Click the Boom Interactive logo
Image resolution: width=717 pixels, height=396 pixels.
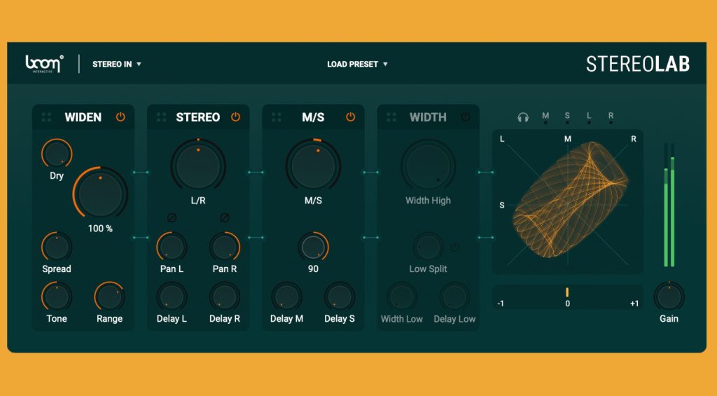point(44,64)
